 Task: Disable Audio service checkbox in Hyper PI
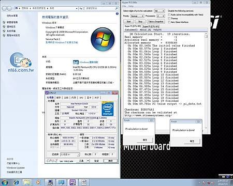169,15
